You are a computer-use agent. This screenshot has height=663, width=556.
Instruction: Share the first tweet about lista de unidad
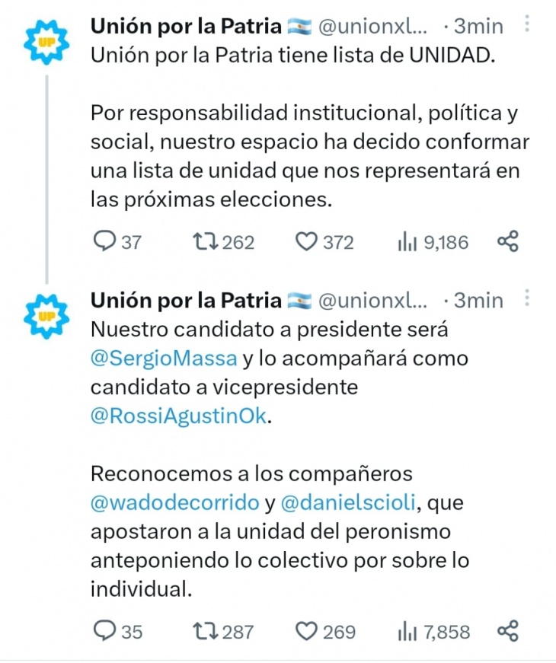(x=508, y=242)
